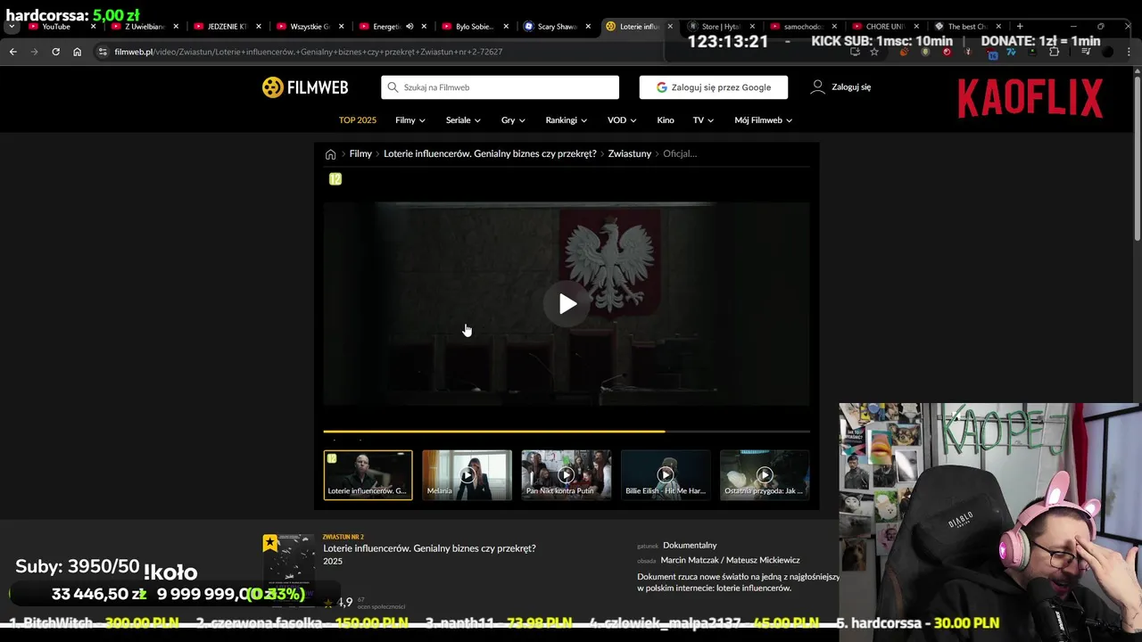Click the Filmweb logo

[x=305, y=87]
